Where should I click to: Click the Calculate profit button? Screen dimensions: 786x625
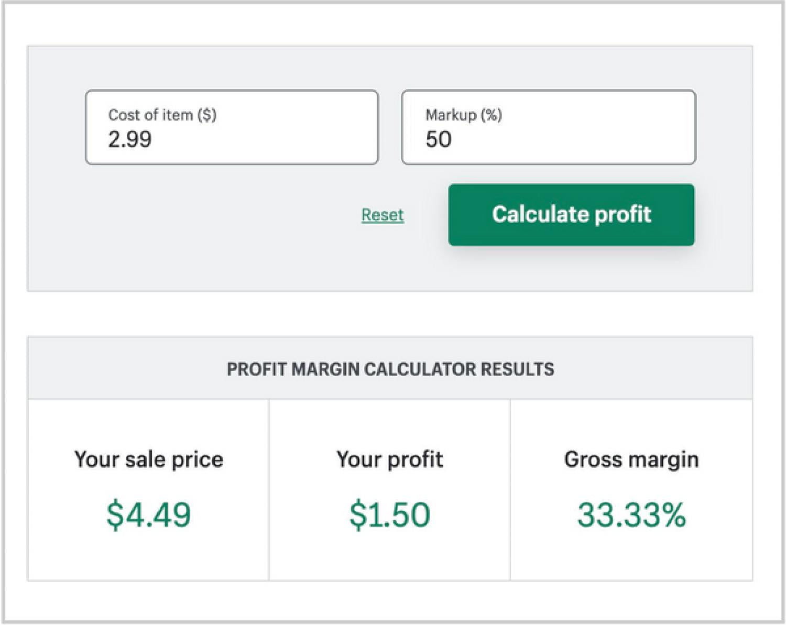click(x=572, y=215)
